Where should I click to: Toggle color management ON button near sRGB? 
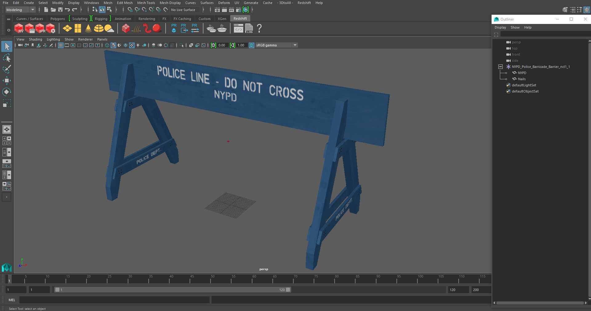(251, 45)
